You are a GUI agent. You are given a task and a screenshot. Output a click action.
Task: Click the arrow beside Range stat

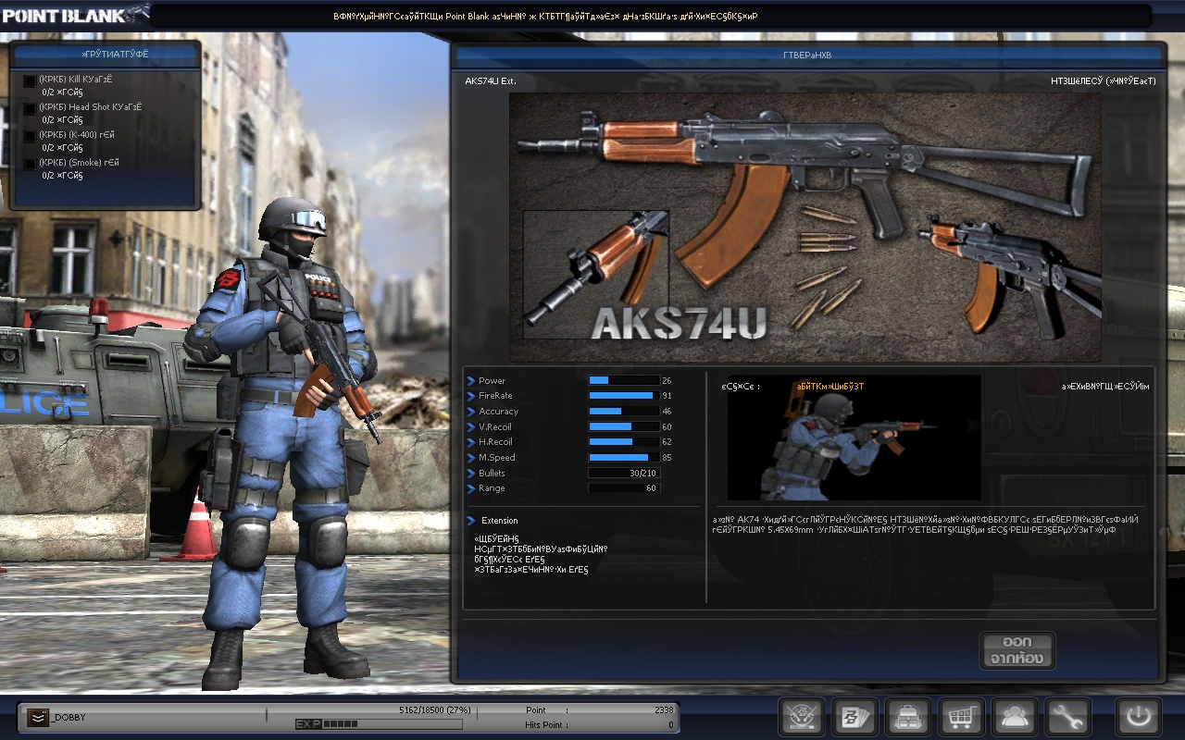click(x=471, y=488)
